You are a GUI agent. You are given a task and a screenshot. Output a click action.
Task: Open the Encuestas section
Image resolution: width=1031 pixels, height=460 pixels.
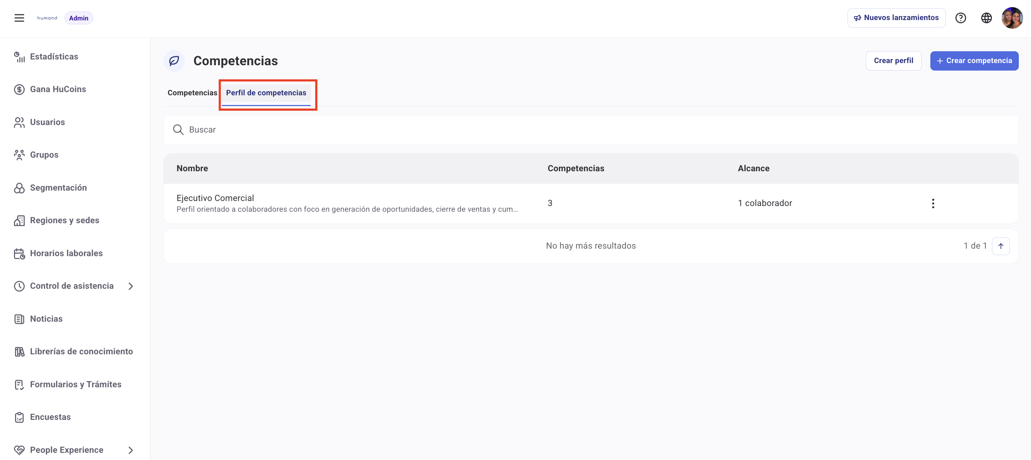[x=50, y=417]
